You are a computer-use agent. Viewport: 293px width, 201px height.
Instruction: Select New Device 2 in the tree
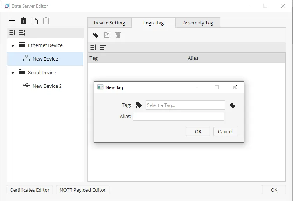pyautogui.click(x=47, y=86)
